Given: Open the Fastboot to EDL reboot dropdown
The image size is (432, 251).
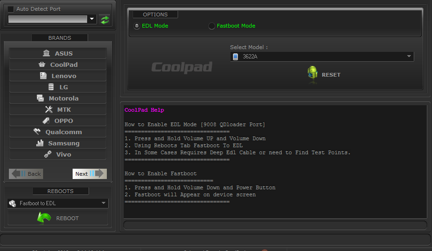Looking at the screenshot, I should [58, 203].
